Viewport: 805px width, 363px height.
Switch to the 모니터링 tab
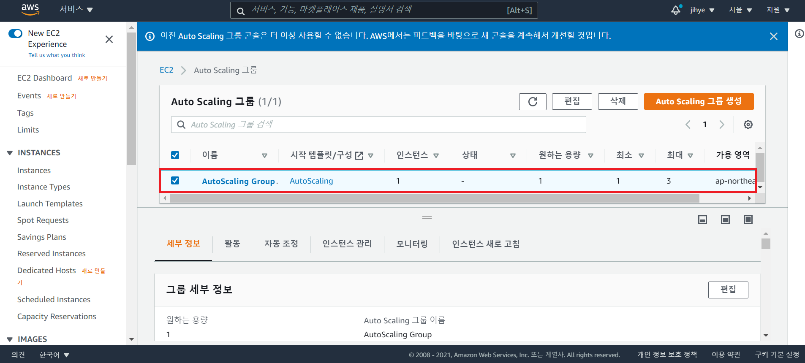(412, 244)
